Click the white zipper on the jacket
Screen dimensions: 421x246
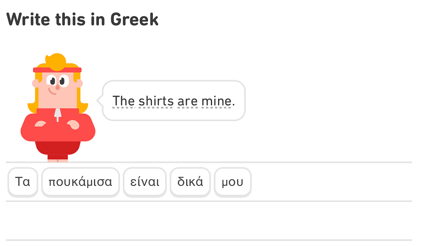[57, 114]
